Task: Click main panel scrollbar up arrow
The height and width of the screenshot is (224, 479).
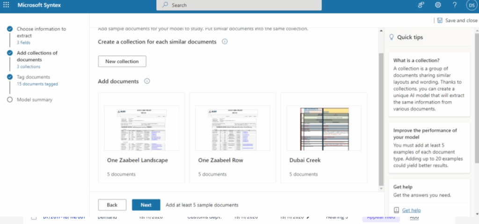Action: (381, 30)
